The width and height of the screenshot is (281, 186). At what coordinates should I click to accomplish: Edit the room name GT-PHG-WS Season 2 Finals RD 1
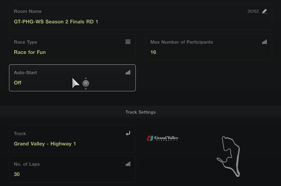[x=140, y=17]
